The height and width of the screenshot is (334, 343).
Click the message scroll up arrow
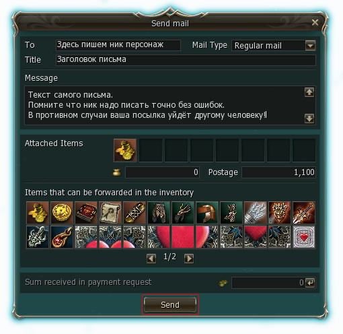coord(309,92)
